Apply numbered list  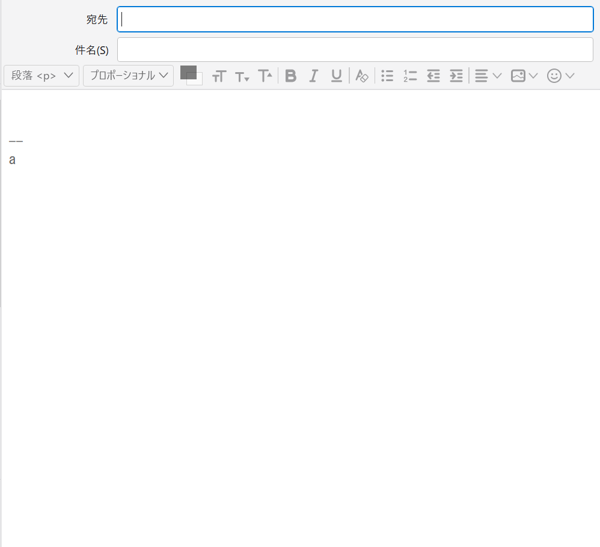coord(410,76)
